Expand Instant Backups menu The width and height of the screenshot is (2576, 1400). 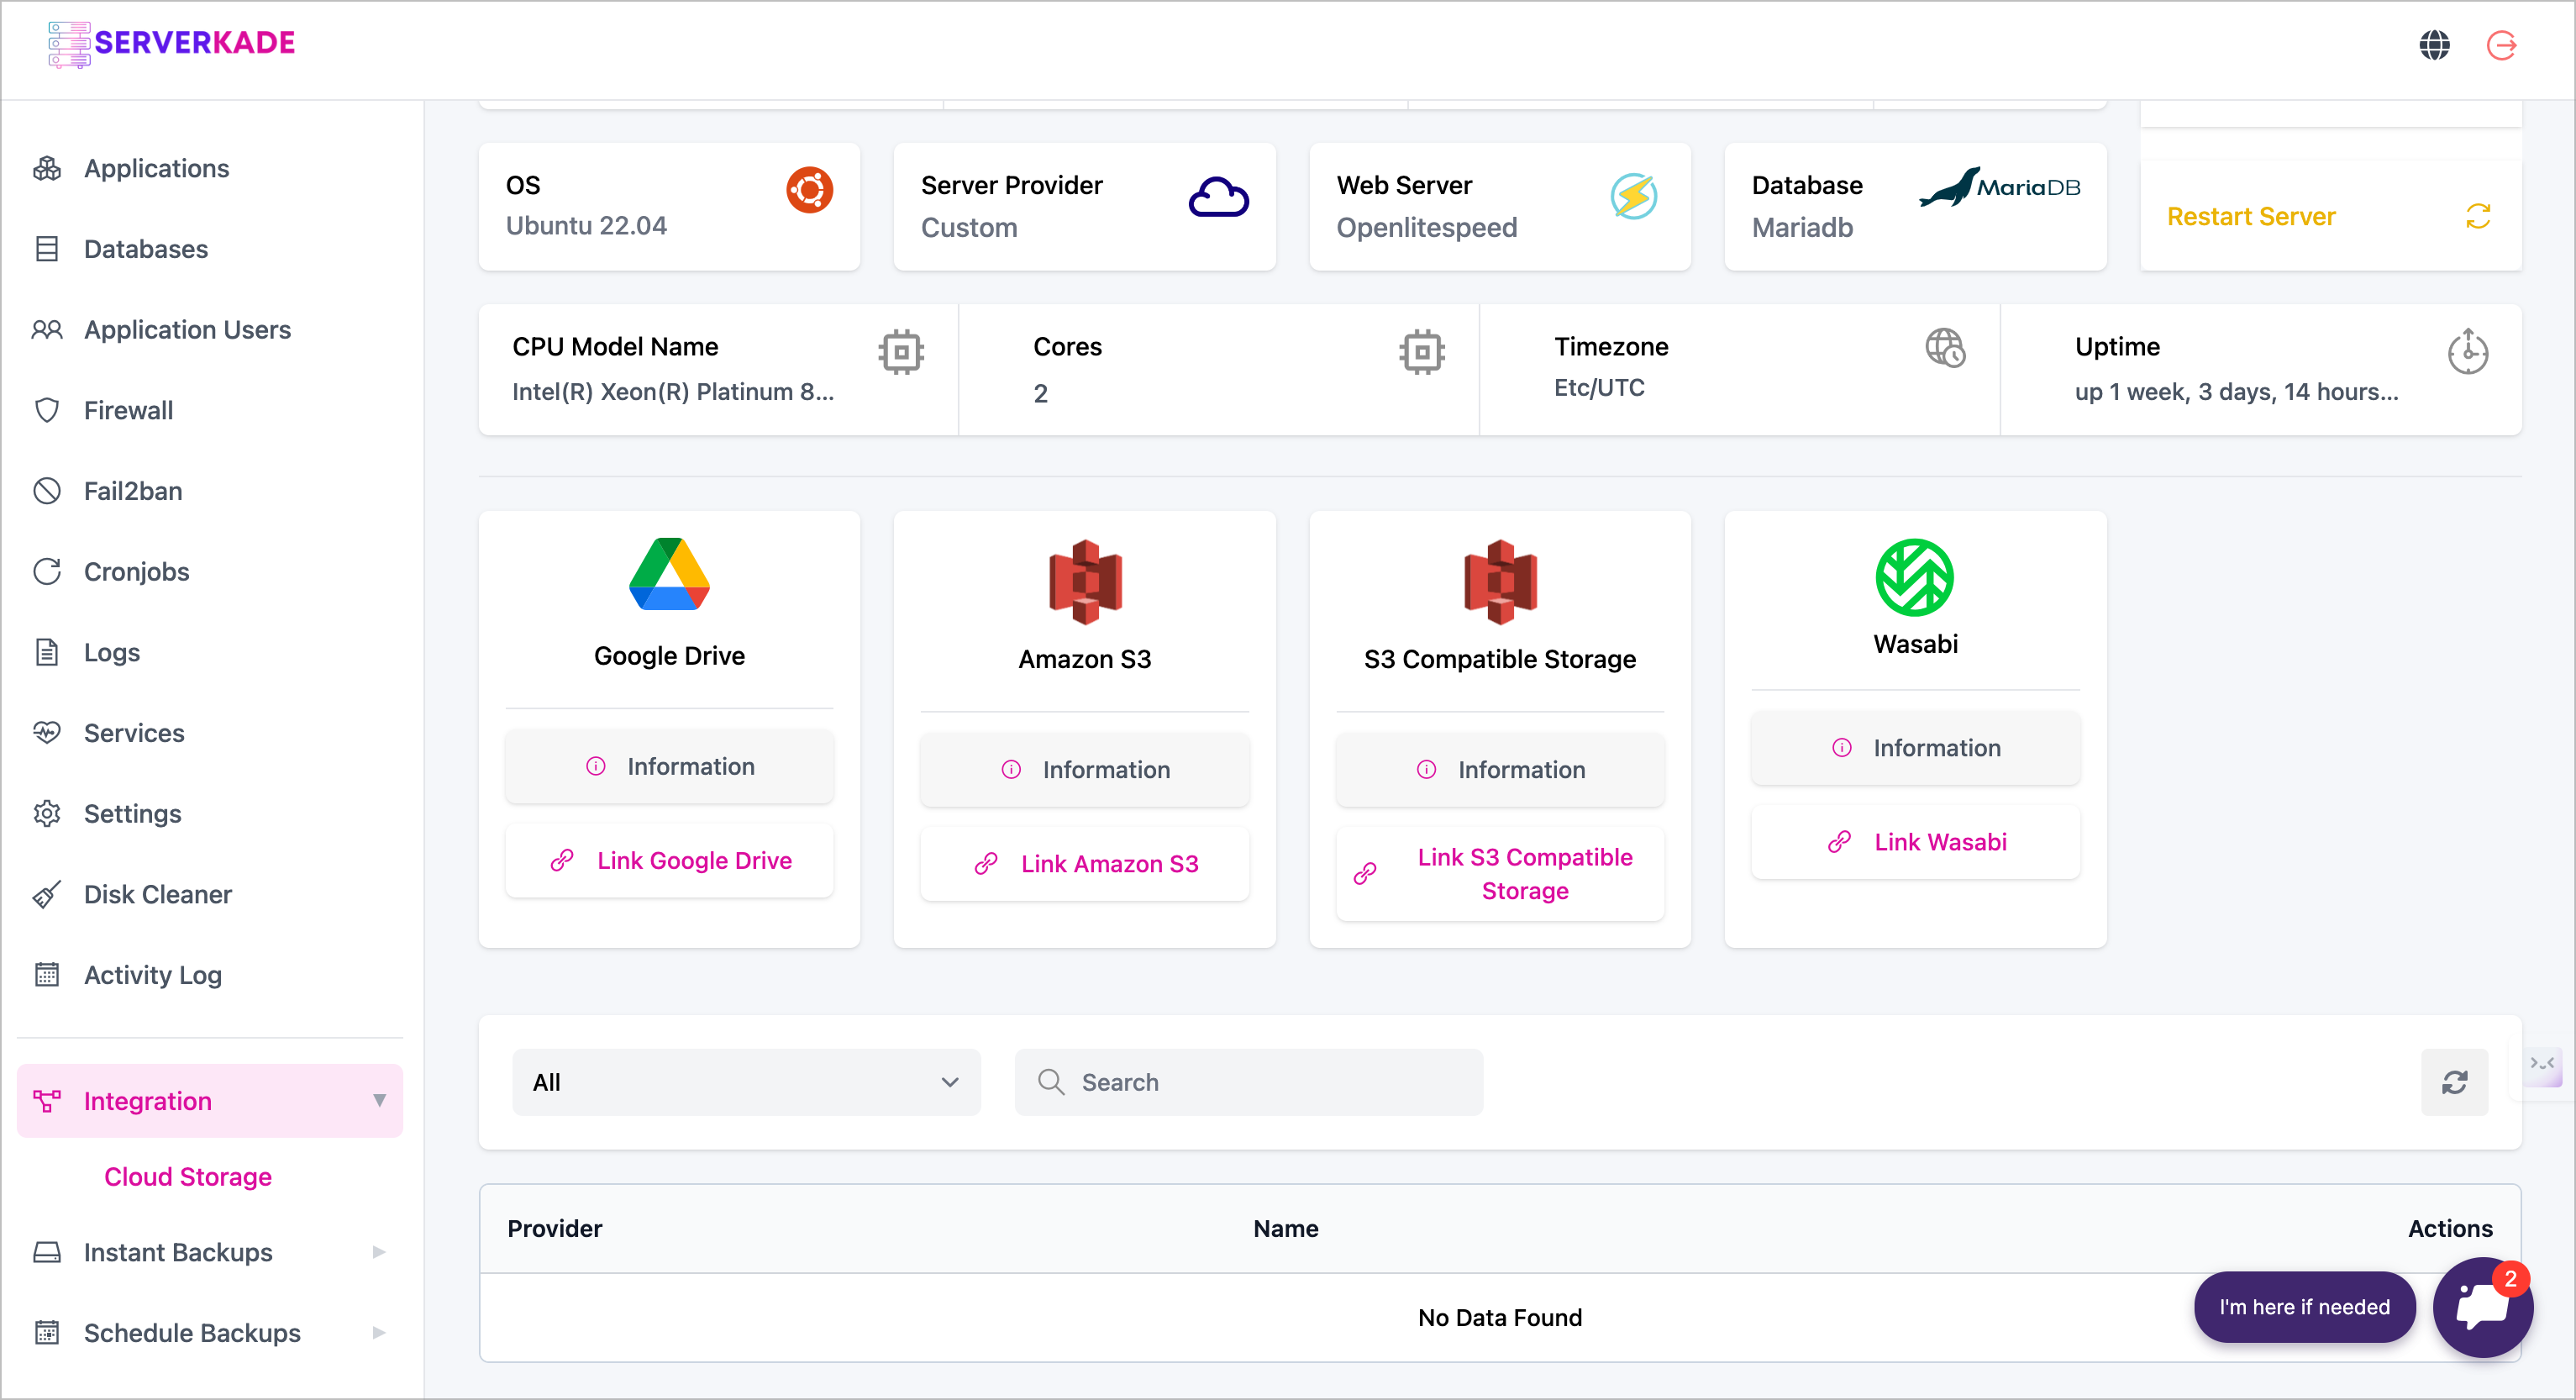[210, 1251]
